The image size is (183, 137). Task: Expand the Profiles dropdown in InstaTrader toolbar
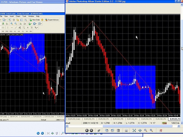coord(4,20)
